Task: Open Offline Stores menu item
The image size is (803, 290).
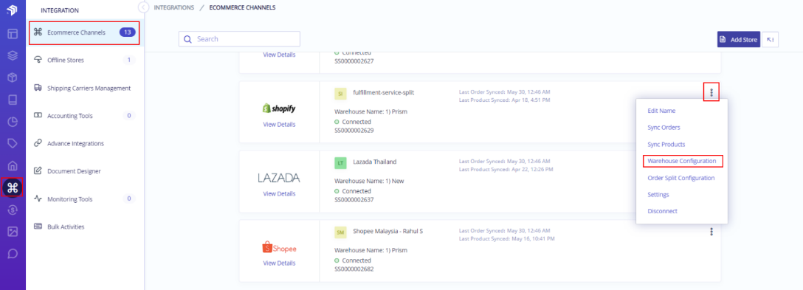Action: [84, 60]
